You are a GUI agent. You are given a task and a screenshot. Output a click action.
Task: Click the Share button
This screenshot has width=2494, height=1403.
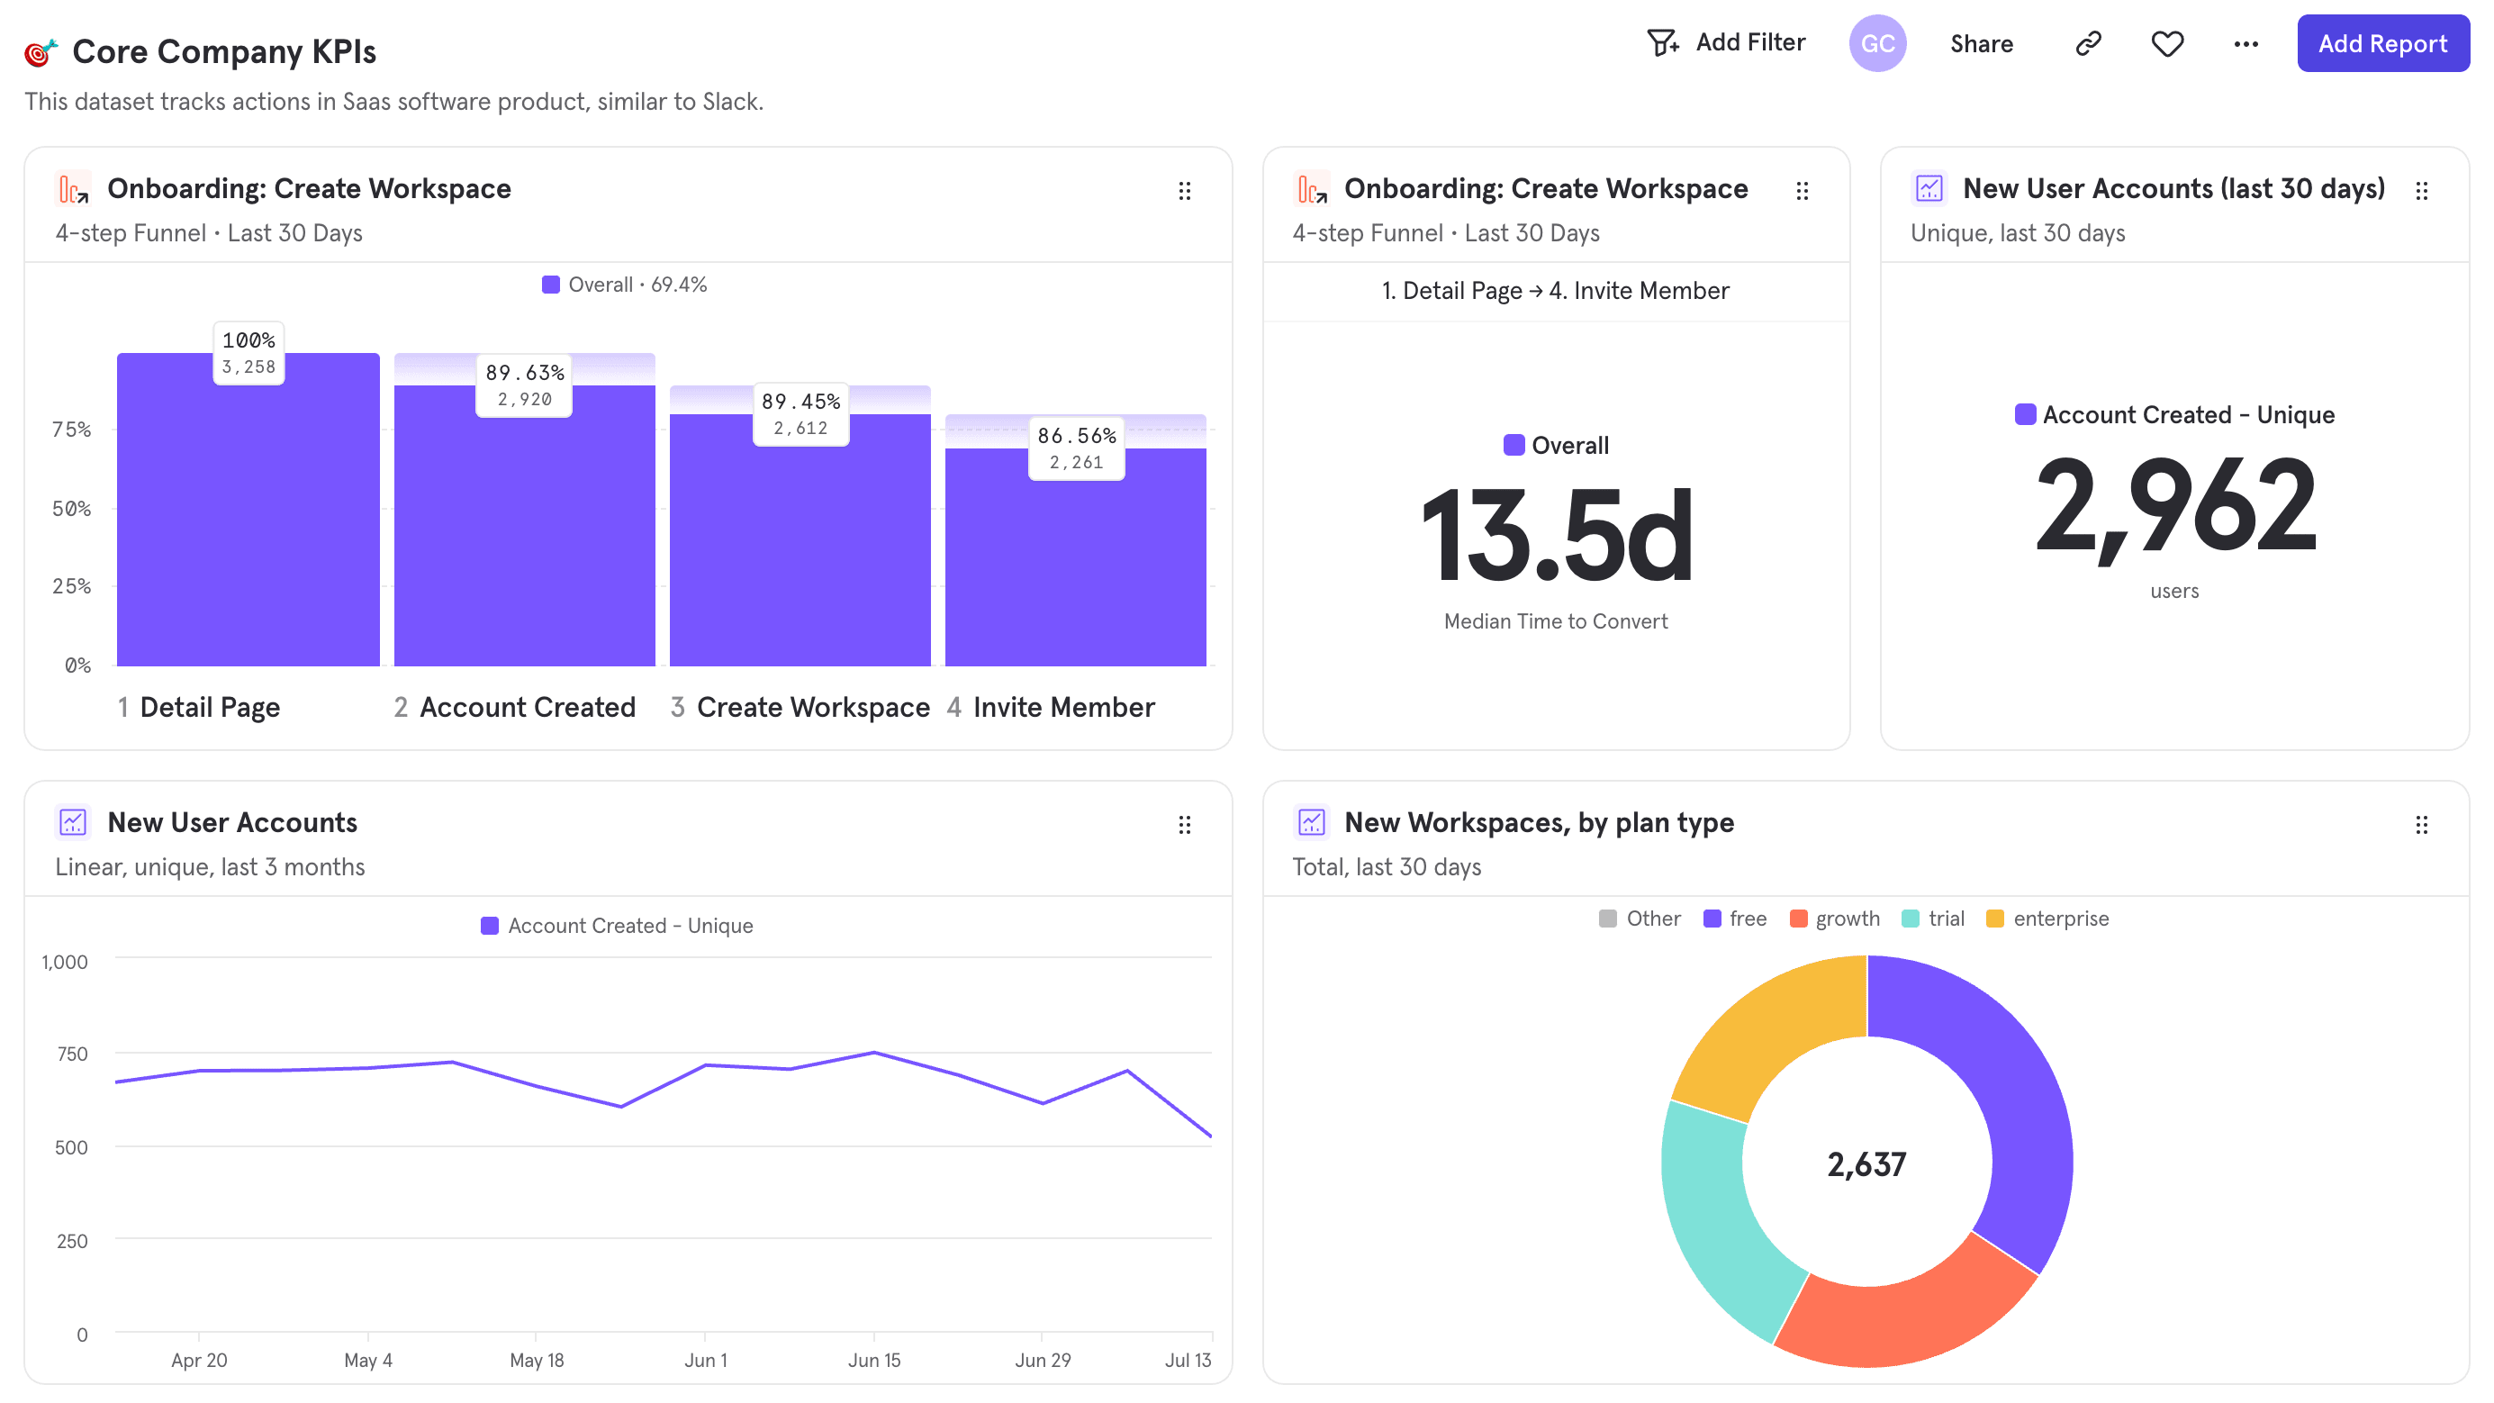1982,44
